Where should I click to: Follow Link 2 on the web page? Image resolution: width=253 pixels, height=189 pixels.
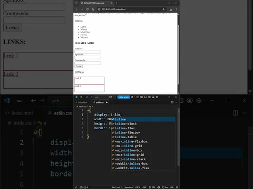pos(77,86)
